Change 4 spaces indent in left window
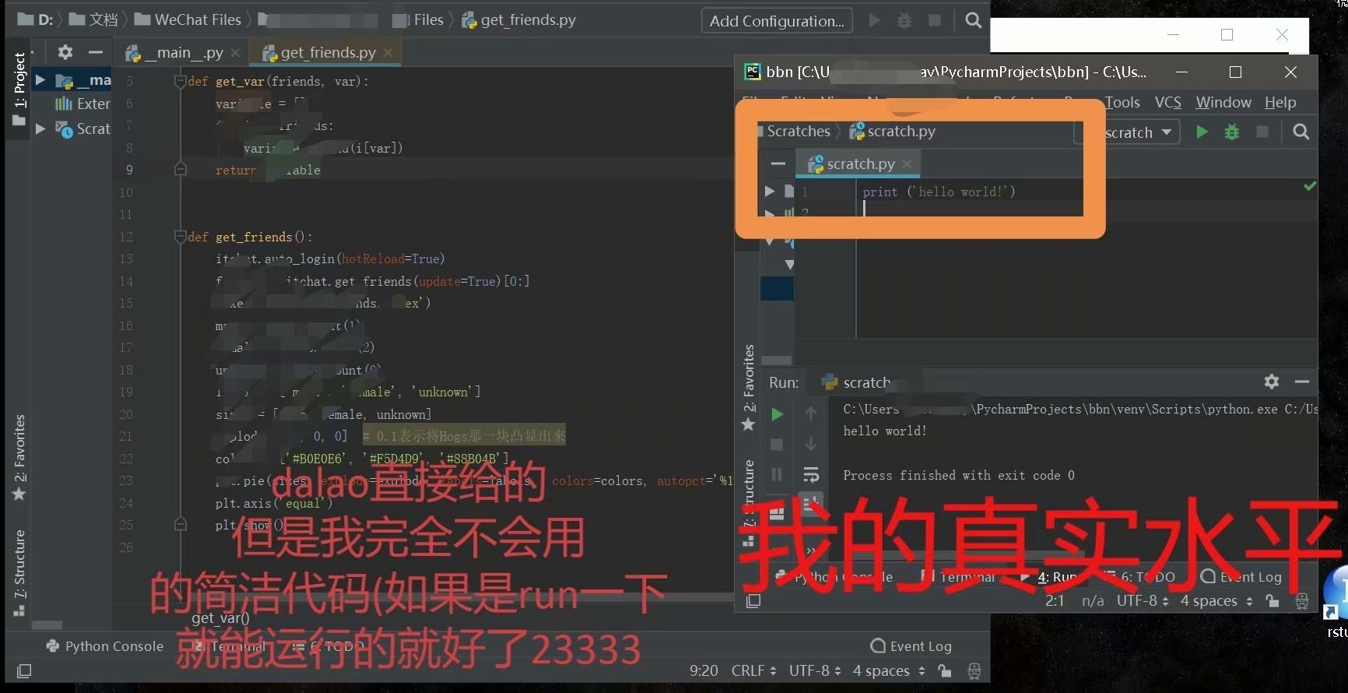 pyautogui.click(x=888, y=670)
